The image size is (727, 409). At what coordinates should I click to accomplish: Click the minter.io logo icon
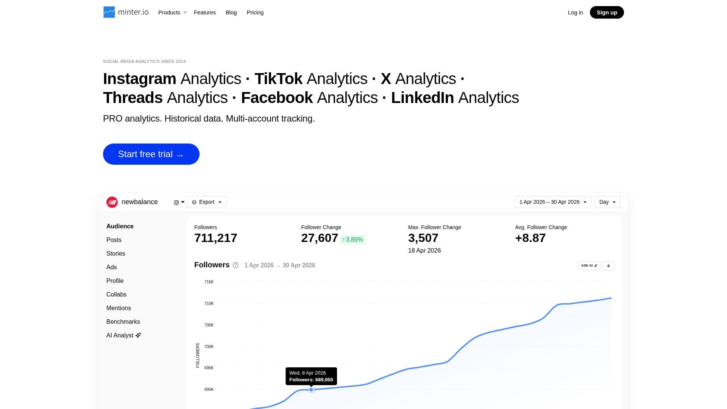109,12
